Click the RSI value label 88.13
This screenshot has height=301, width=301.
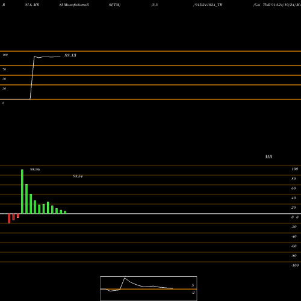70,55
